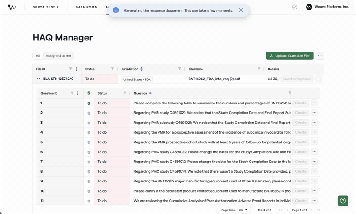The height and width of the screenshot is (214, 356).
Task: Open Question ID column menu
Action: [78, 93]
